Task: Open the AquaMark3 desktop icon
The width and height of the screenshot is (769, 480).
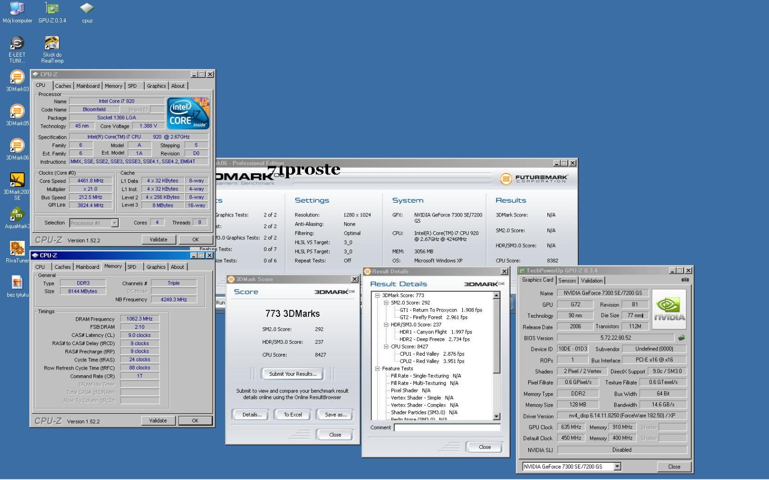Action: (x=17, y=218)
